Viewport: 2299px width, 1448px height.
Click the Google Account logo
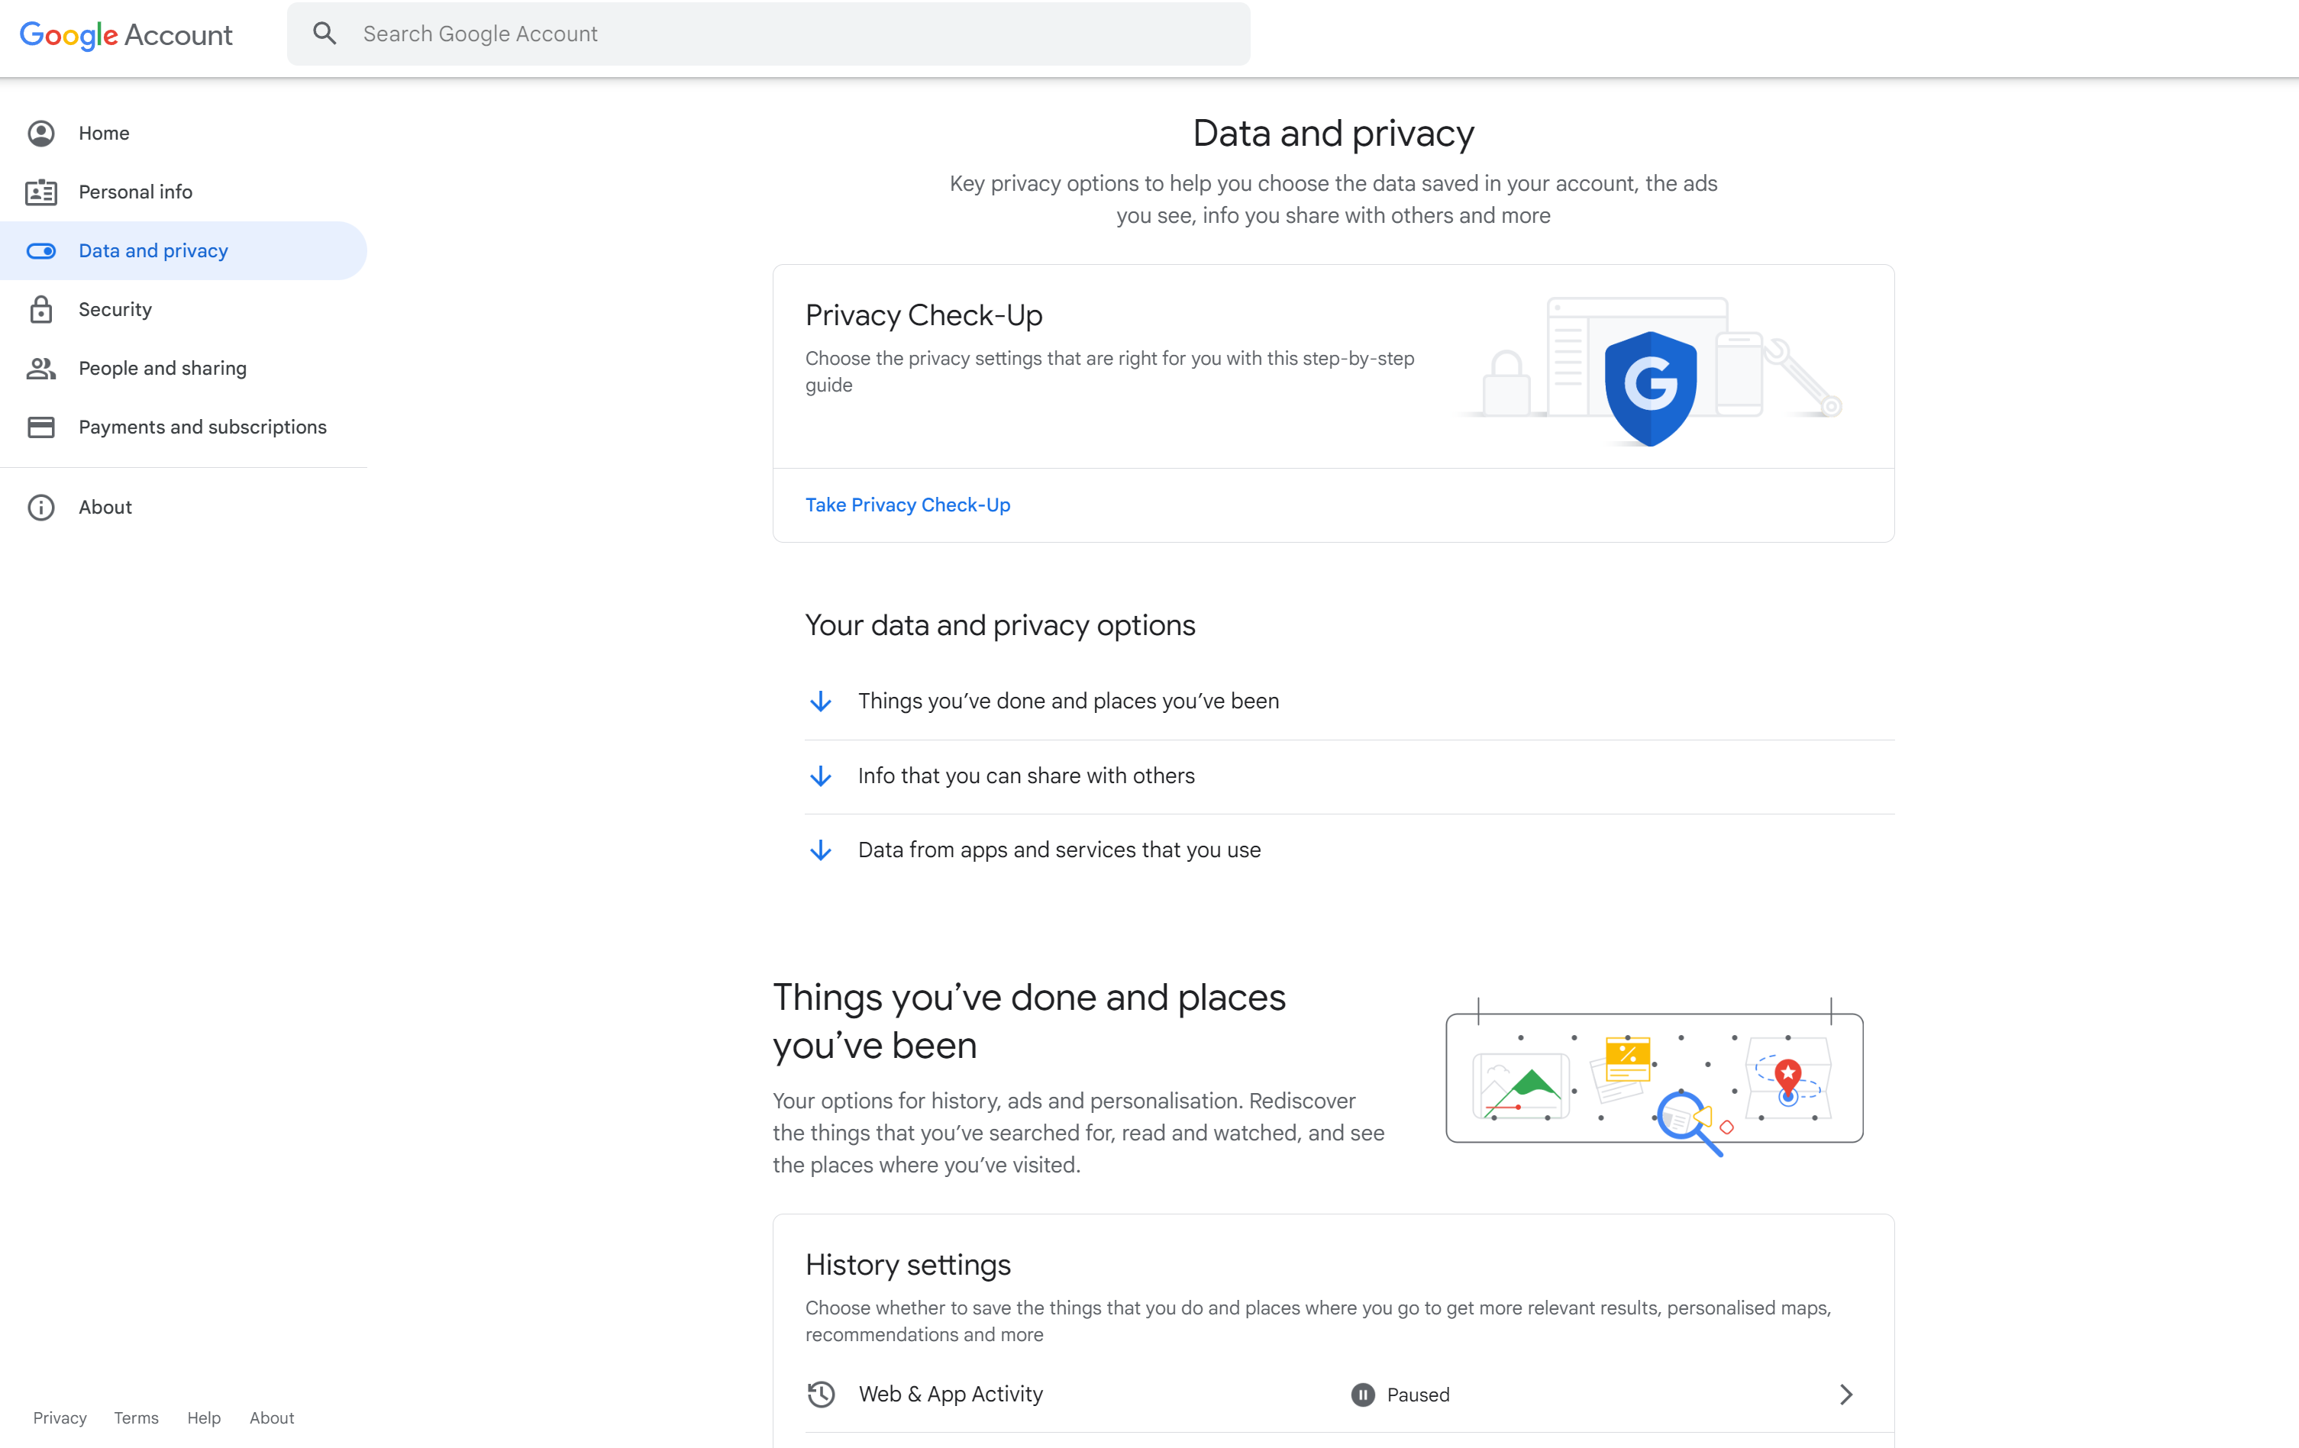(x=126, y=35)
